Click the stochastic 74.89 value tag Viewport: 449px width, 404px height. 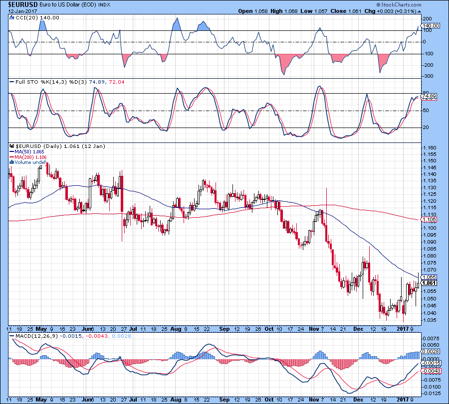click(429, 96)
